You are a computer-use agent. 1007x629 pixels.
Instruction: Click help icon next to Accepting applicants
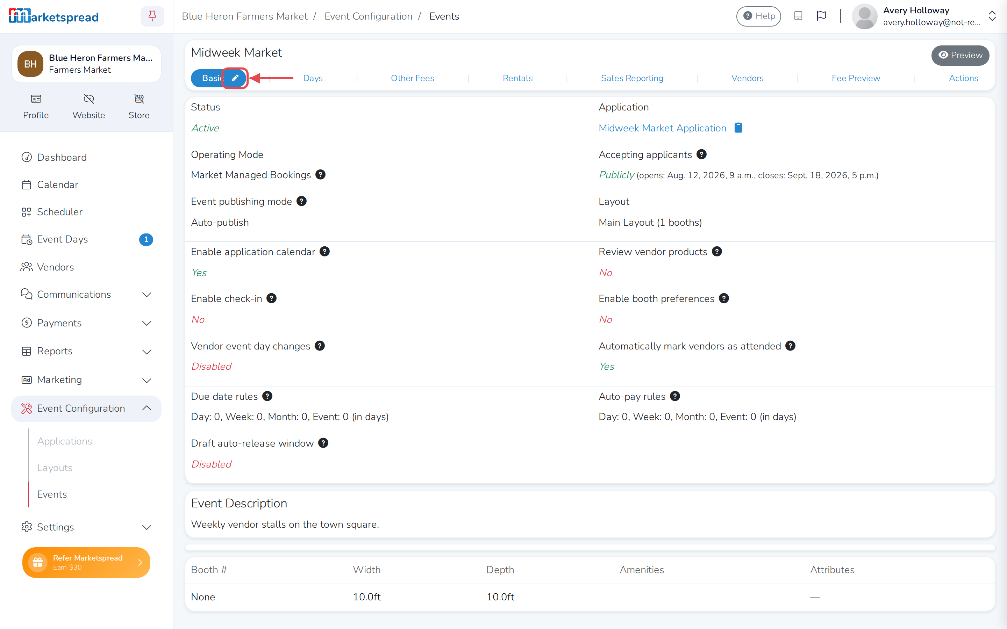click(x=701, y=154)
